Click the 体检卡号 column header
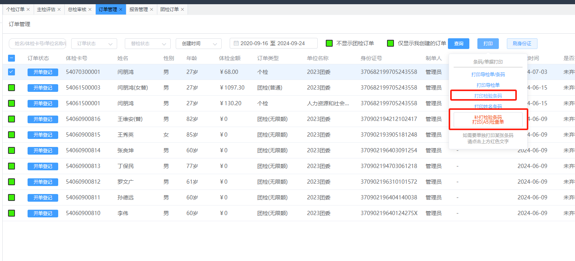Viewport: 575px width, 261px height. click(x=77, y=59)
